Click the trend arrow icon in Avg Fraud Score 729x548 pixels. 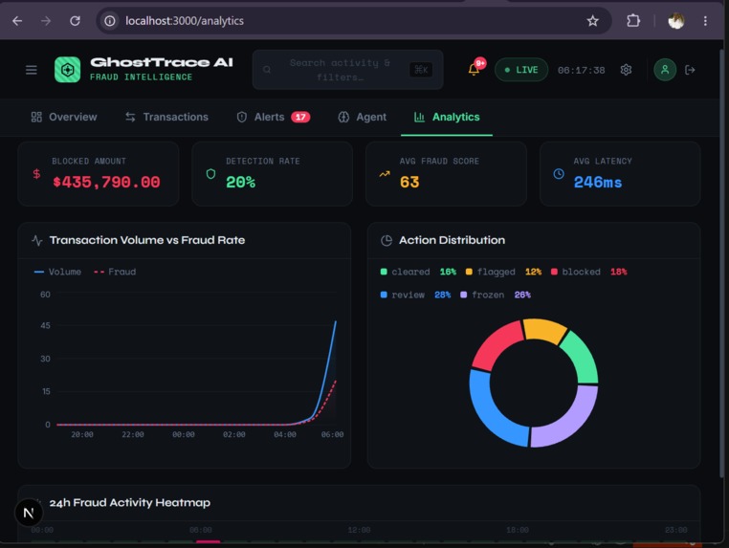(x=385, y=174)
